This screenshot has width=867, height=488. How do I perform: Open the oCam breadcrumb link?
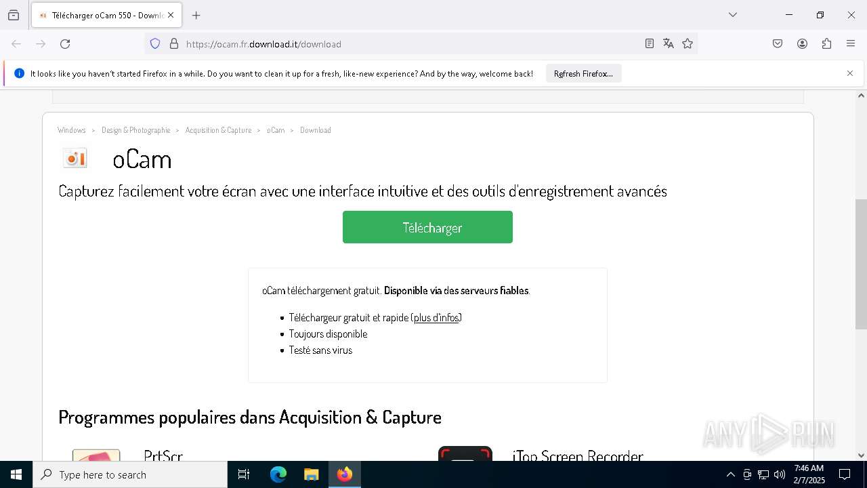pyautogui.click(x=276, y=130)
